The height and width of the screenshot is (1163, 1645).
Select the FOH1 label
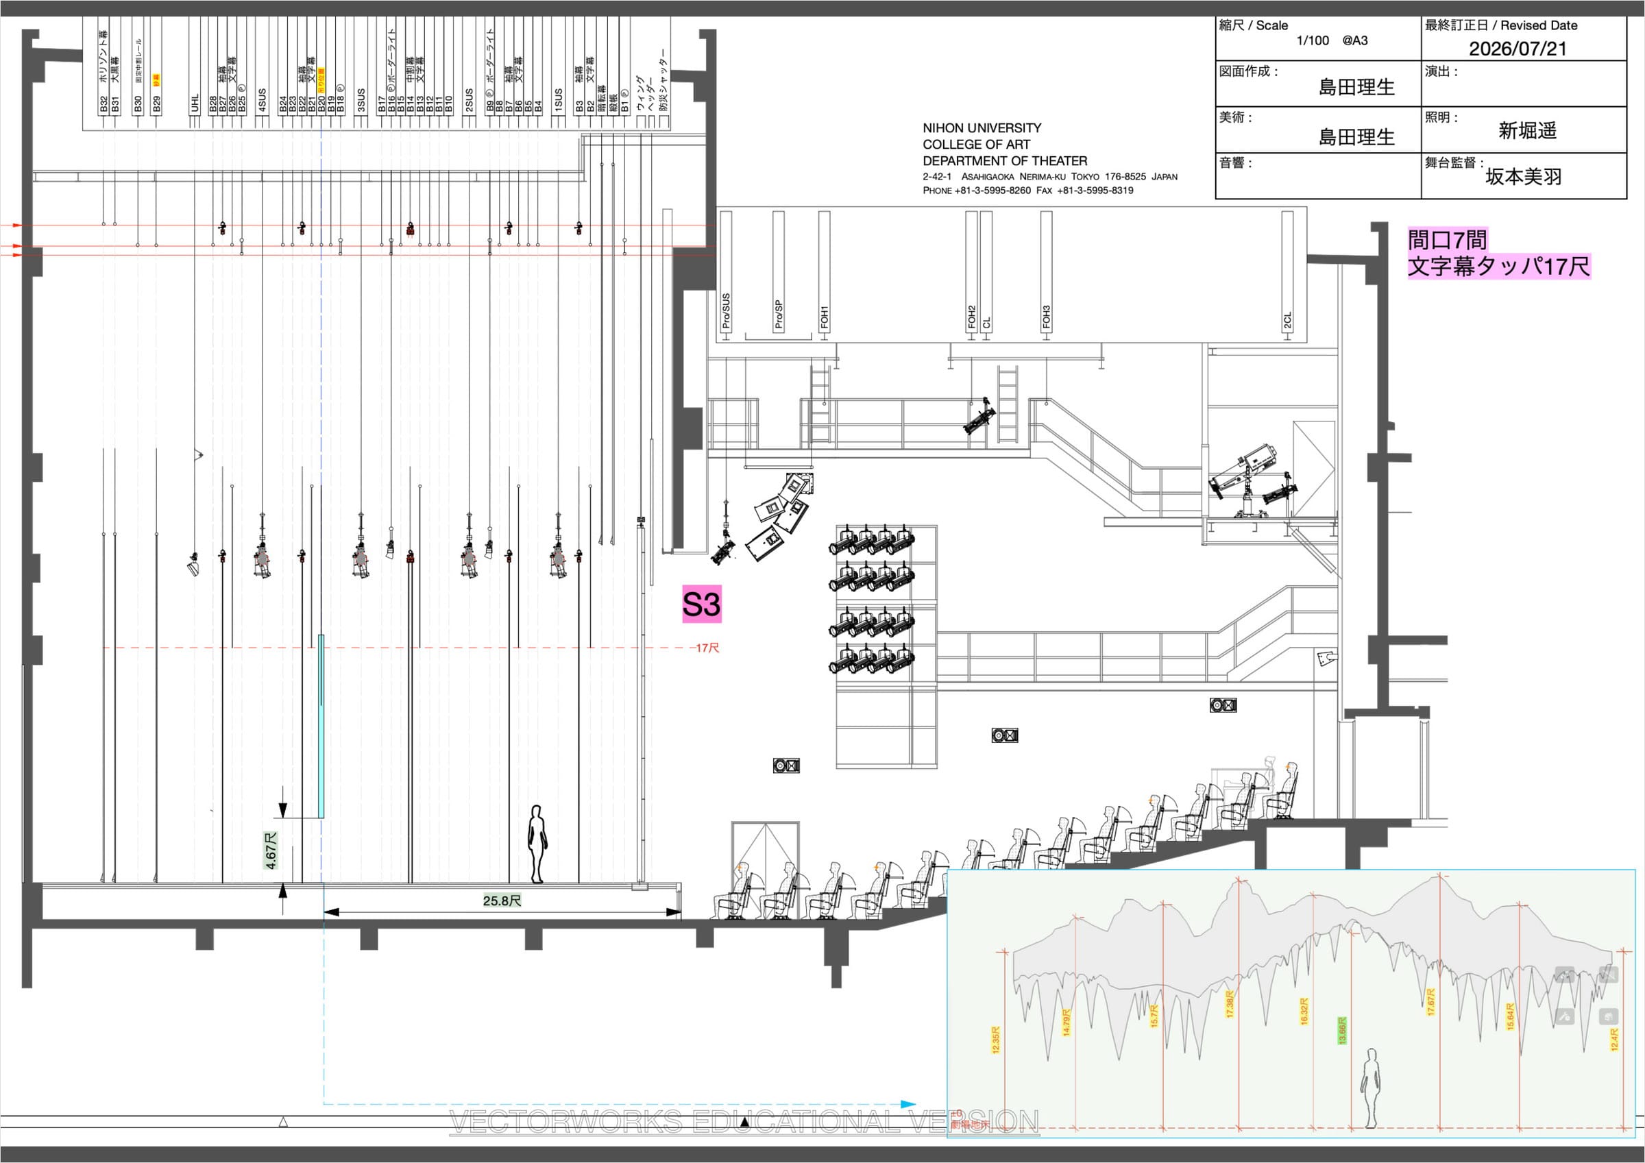pyautogui.click(x=824, y=317)
